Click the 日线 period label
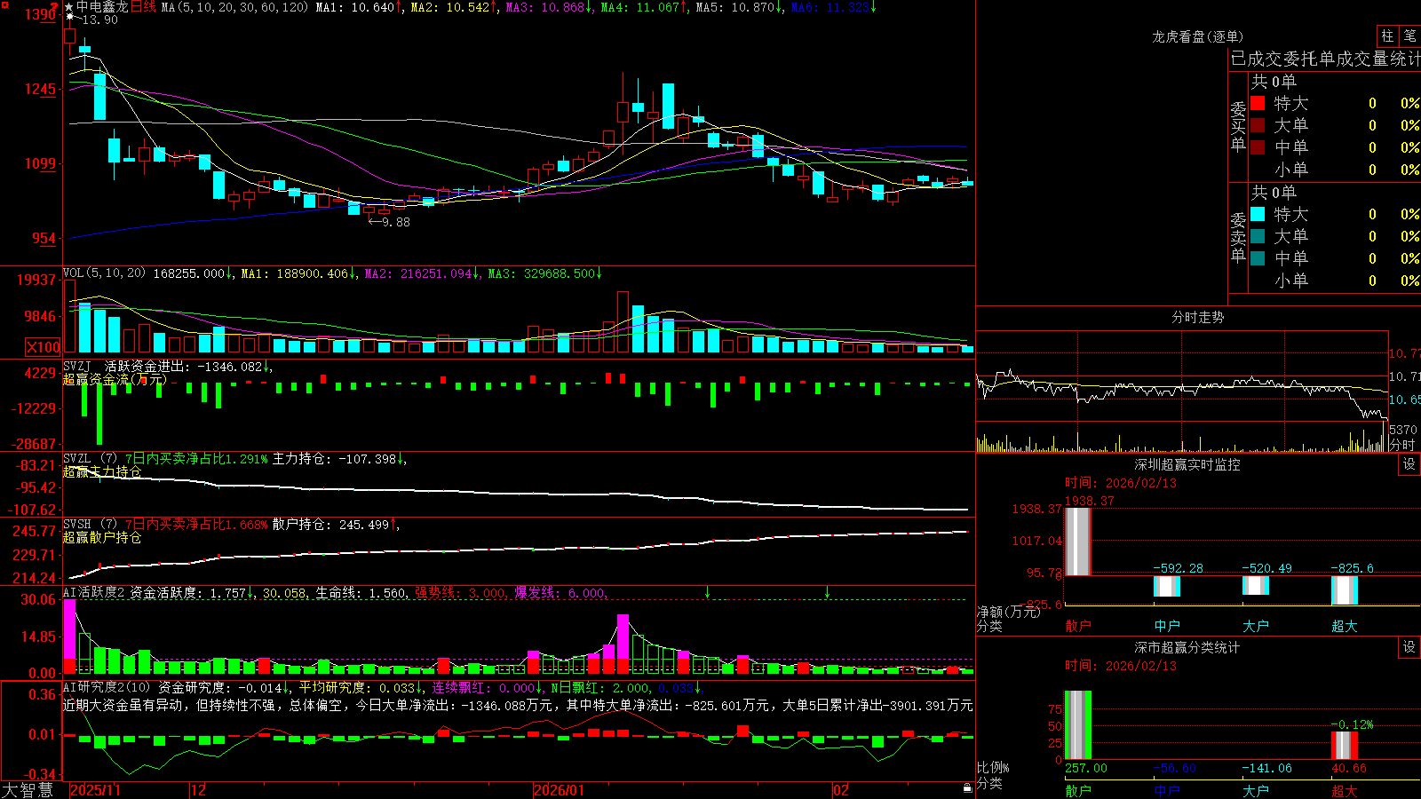The image size is (1421, 799). [144, 7]
